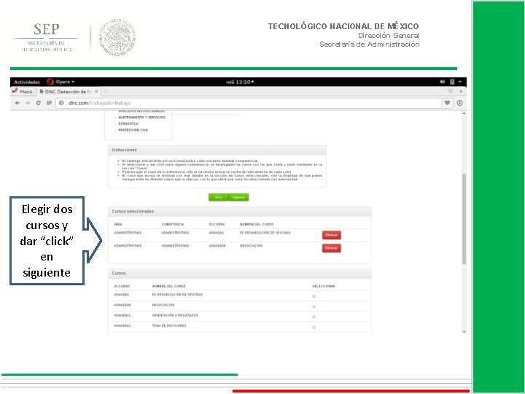Click the SELECCIONAR column header
Viewport: 525px width, 394px height.
[x=324, y=286]
